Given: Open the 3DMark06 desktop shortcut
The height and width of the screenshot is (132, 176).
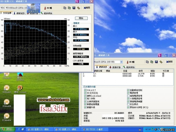Looking at the screenshot, I should [x=7, y=103].
